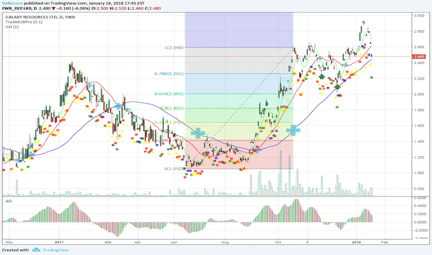Select the 0(1.052) Fibonacci level label

174,169
